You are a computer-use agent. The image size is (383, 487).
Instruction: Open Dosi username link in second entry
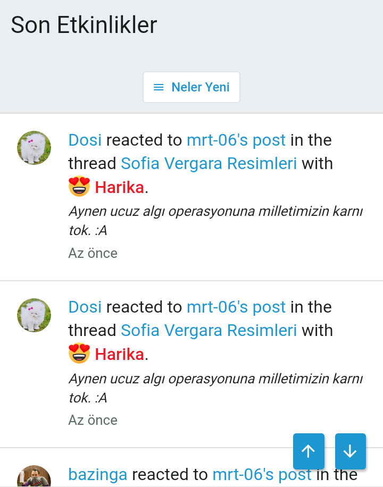coord(85,307)
